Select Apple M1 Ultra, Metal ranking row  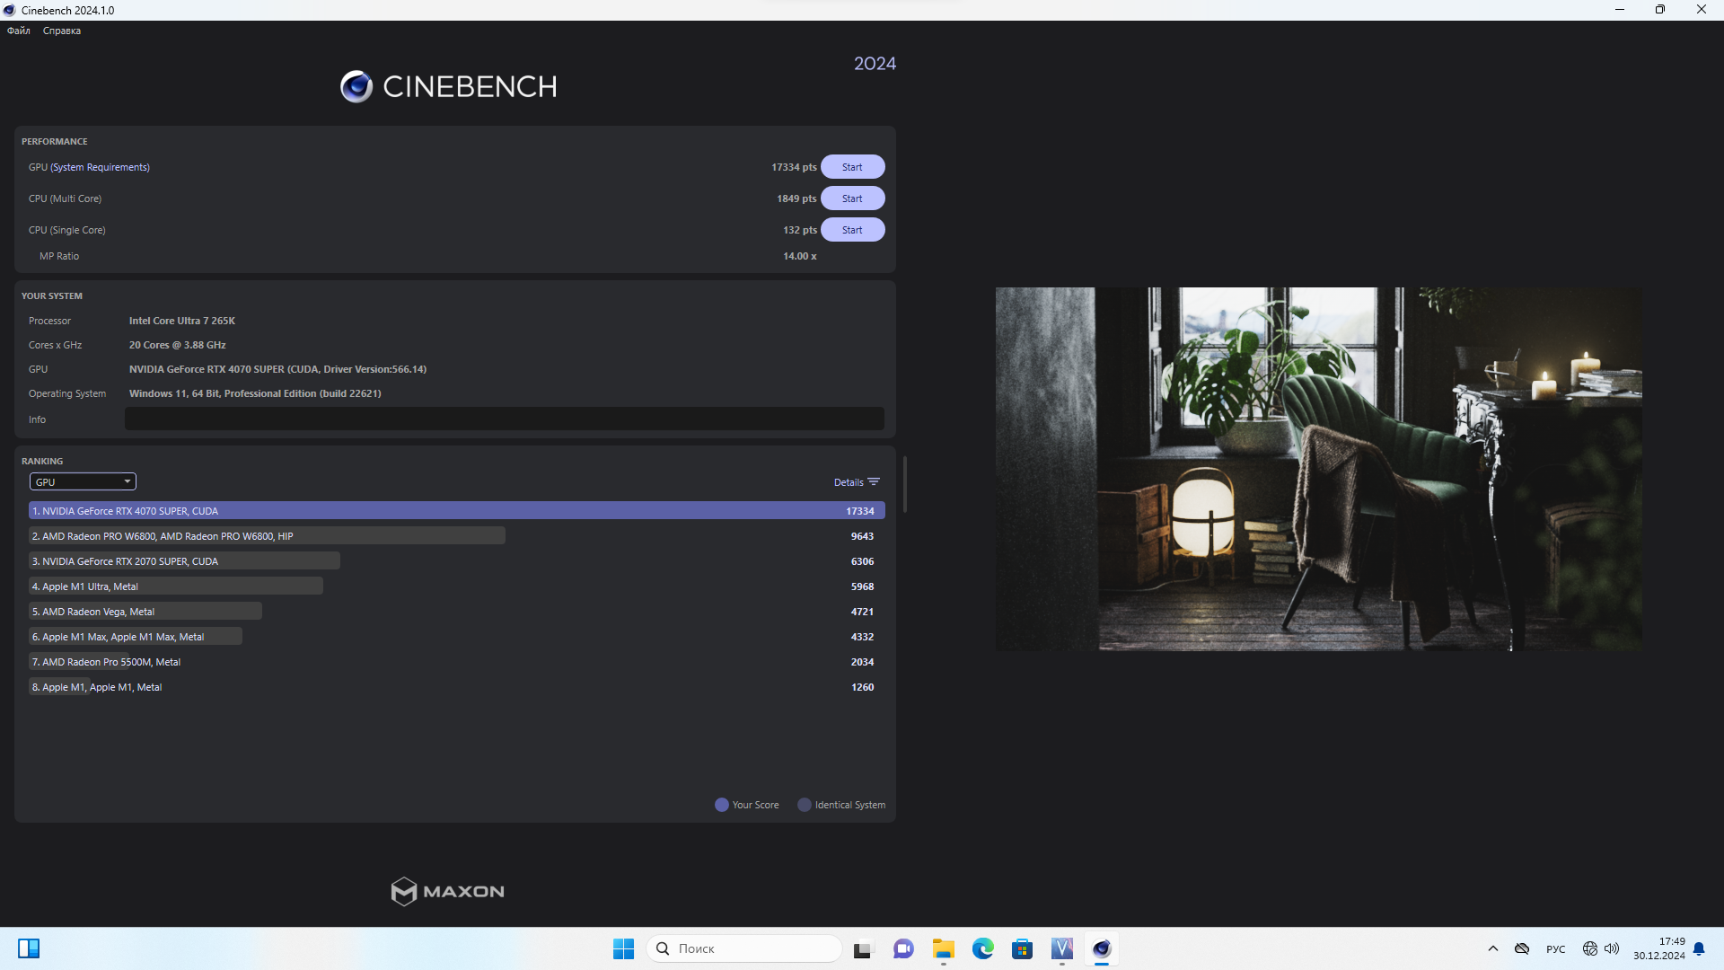456,586
